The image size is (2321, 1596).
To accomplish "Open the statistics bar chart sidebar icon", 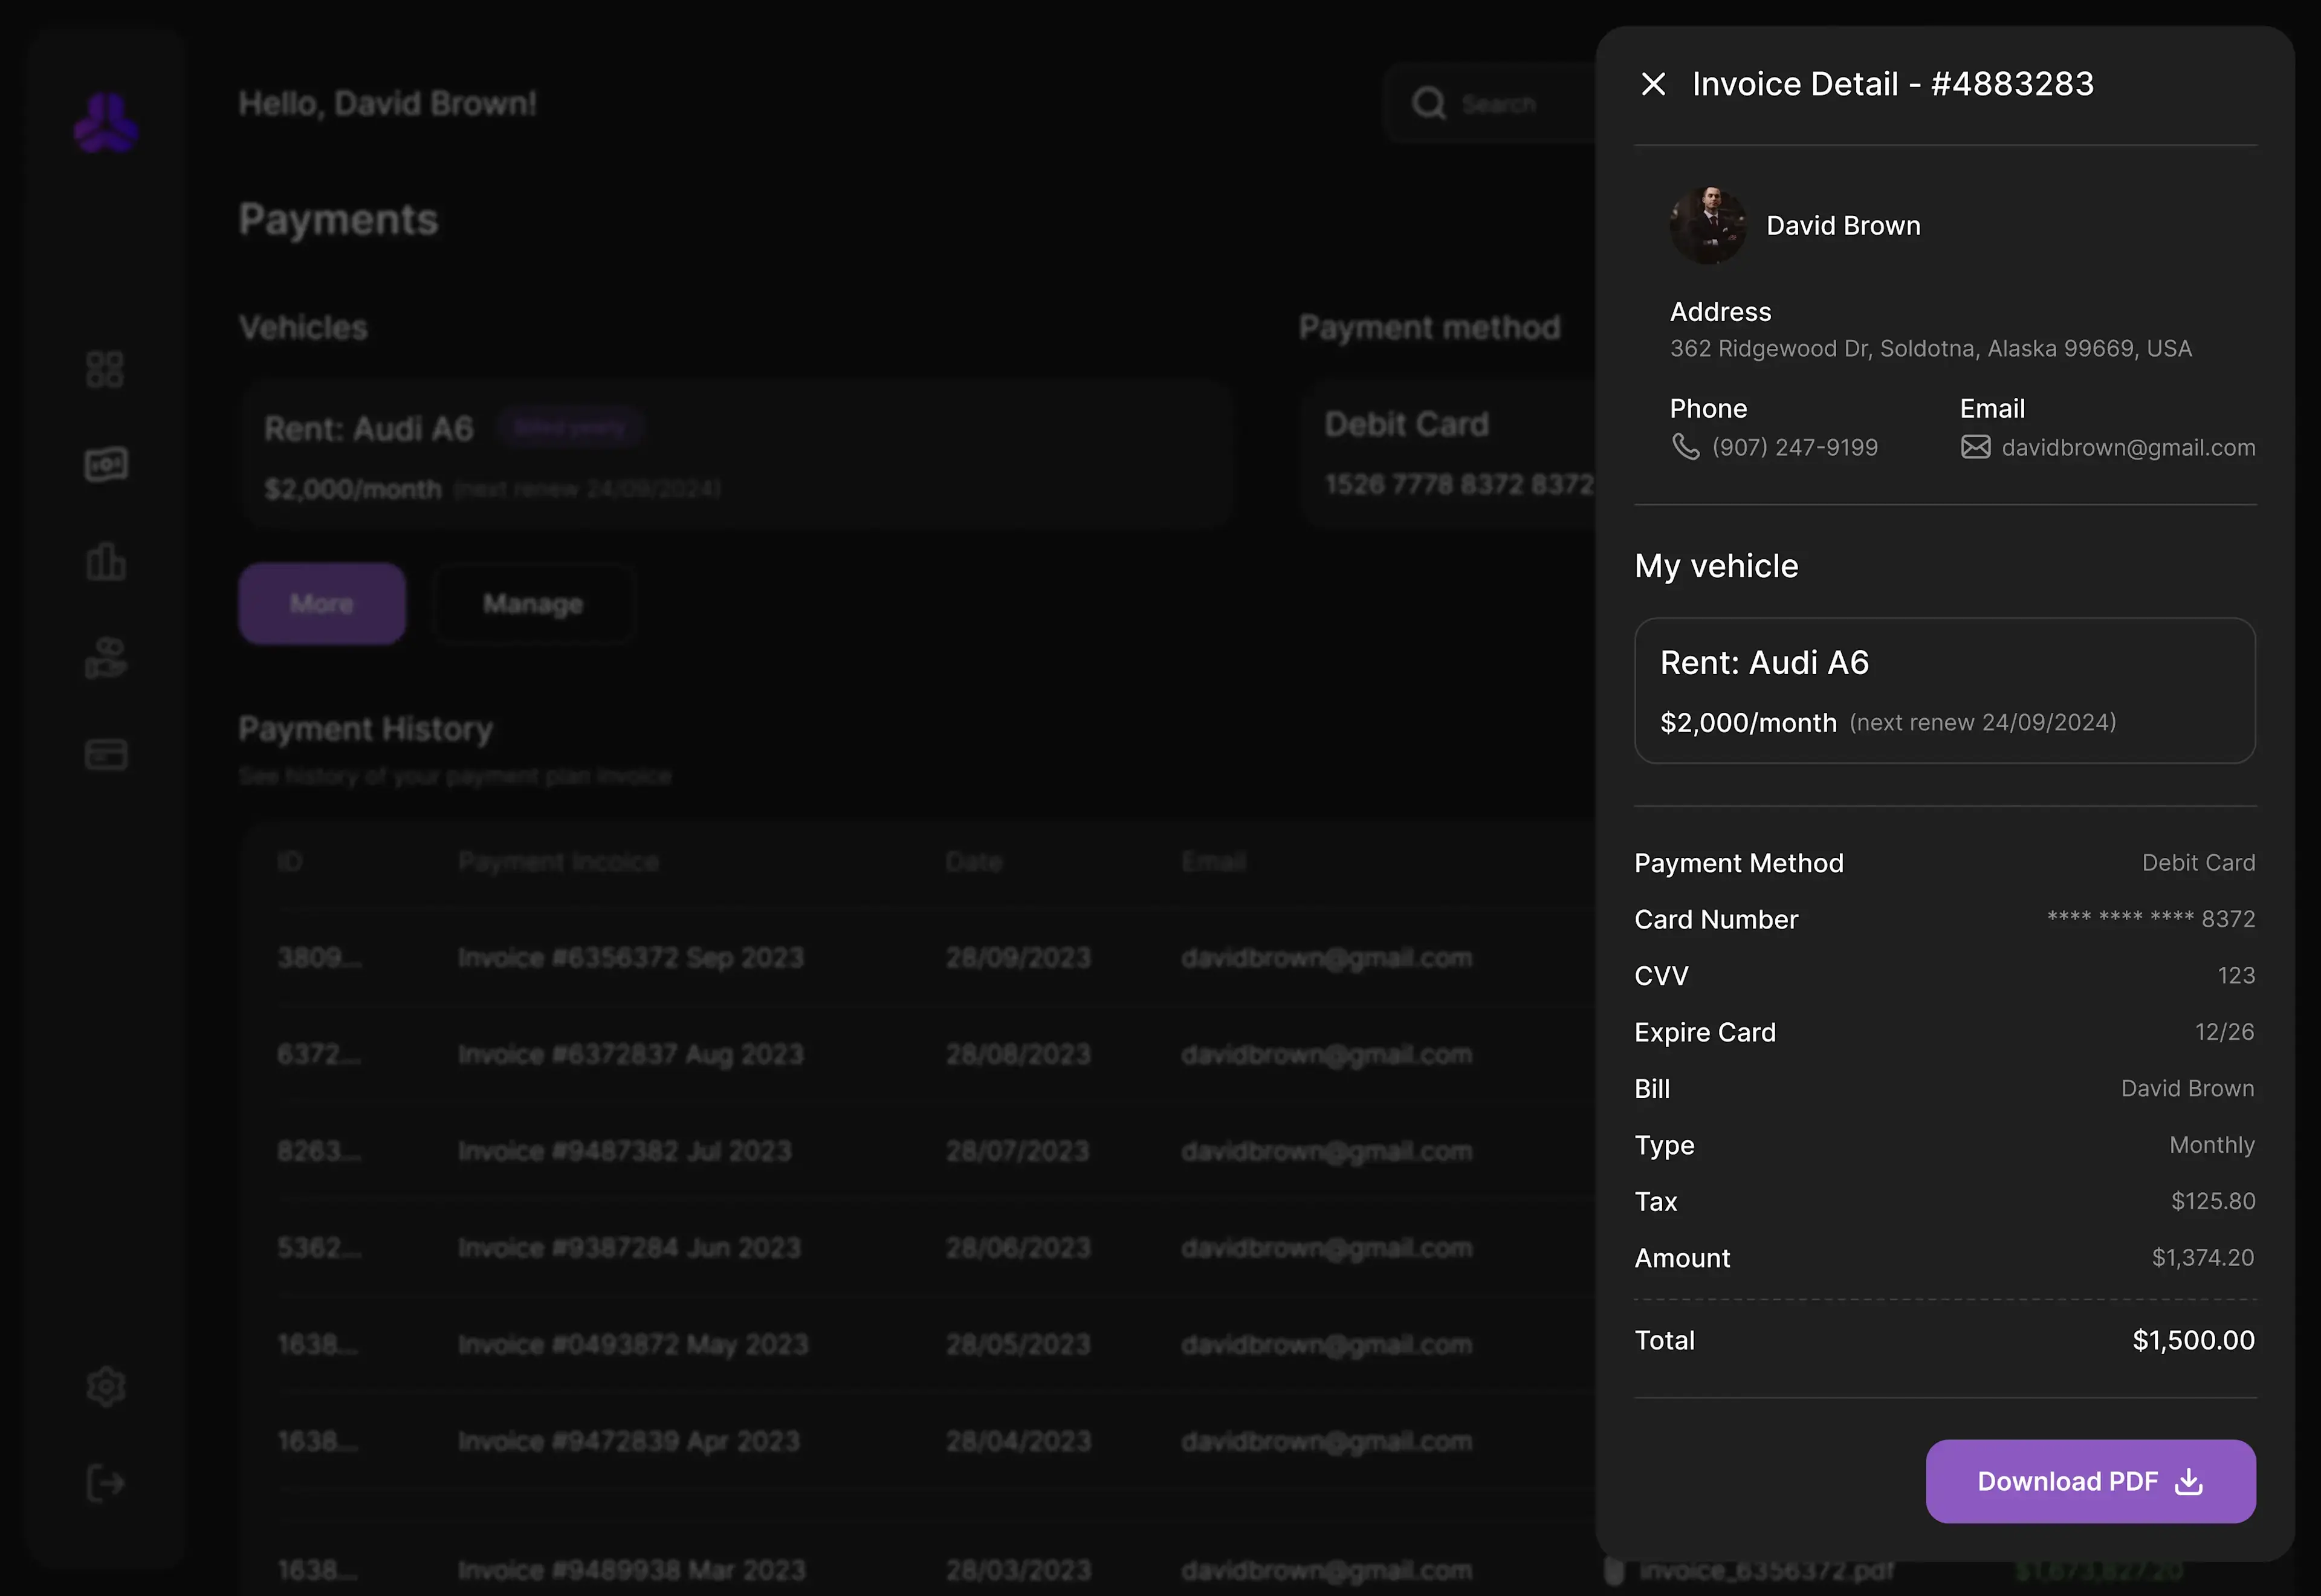I will pos(105,562).
